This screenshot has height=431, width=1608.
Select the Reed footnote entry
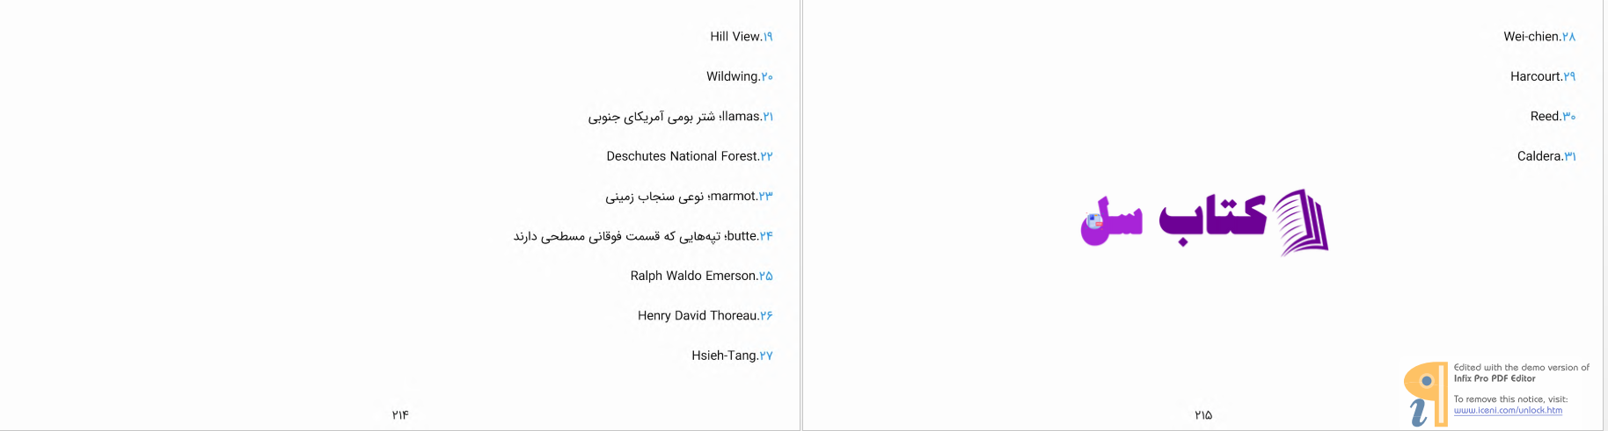point(1553,116)
